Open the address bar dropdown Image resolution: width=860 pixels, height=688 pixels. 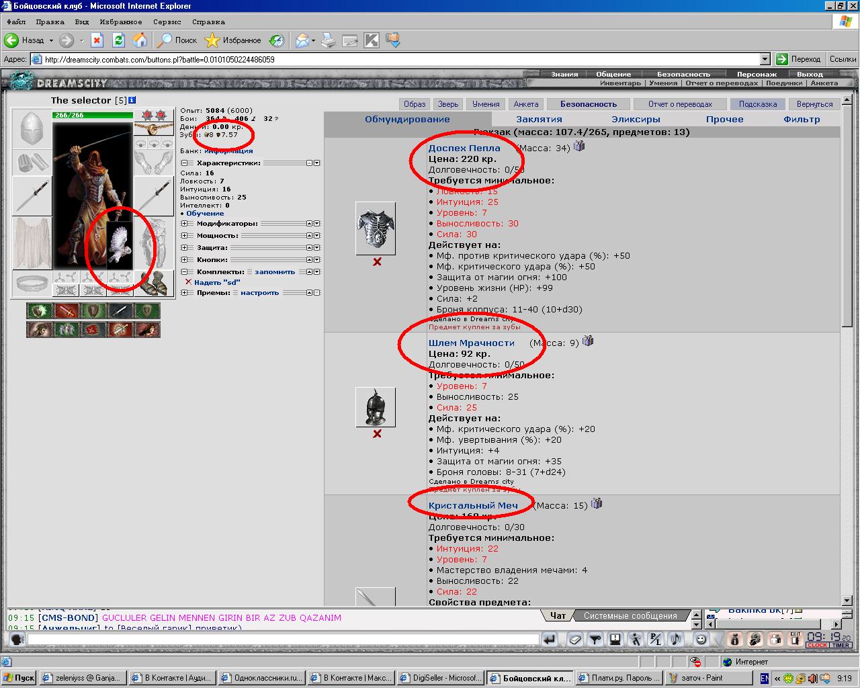tap(765, 59)
